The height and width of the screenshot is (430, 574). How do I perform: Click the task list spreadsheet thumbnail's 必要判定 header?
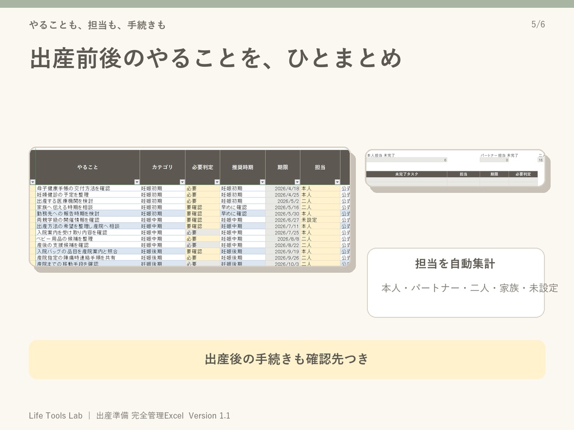[x=202, y=167]
